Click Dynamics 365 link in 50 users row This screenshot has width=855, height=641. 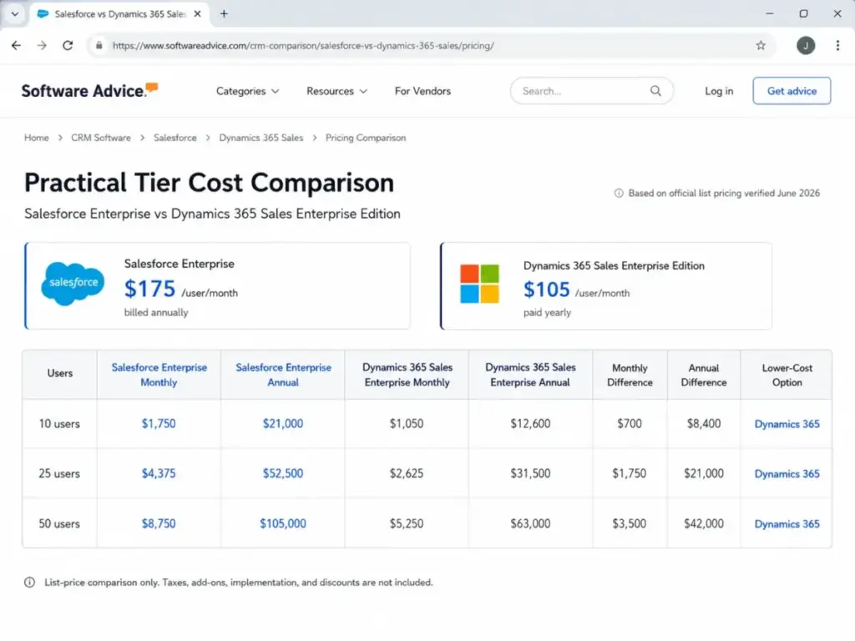[787, 524]
